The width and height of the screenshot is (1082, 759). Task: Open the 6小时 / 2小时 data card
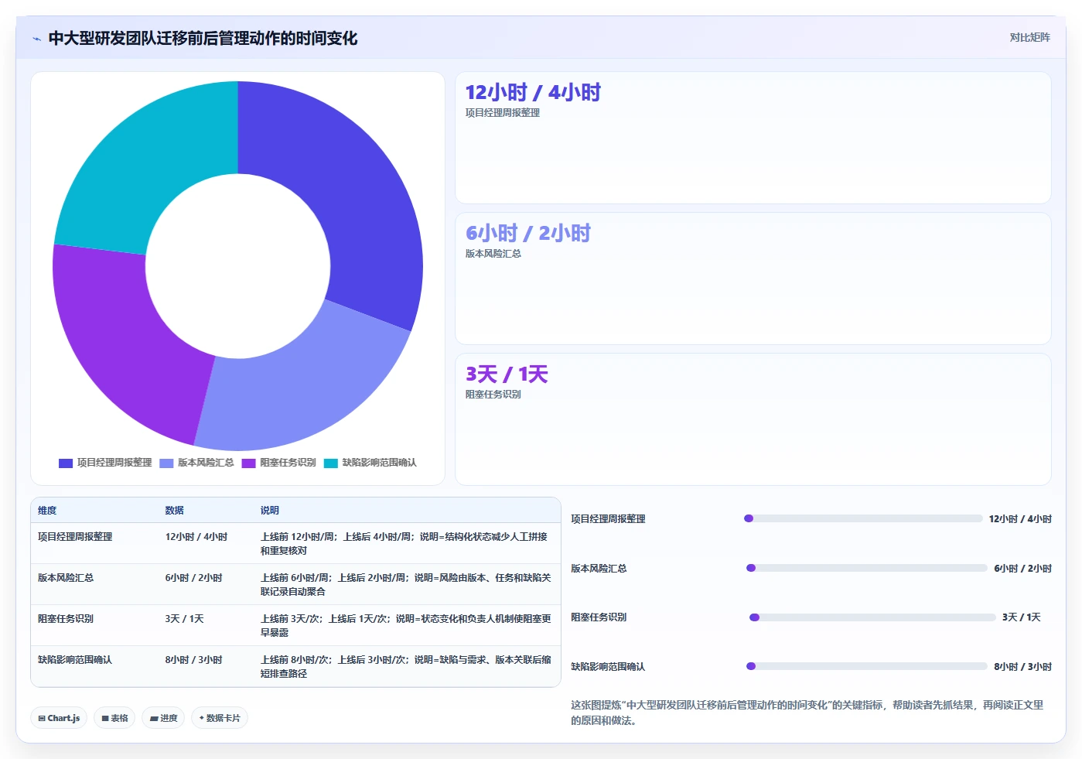coord(753,279)
